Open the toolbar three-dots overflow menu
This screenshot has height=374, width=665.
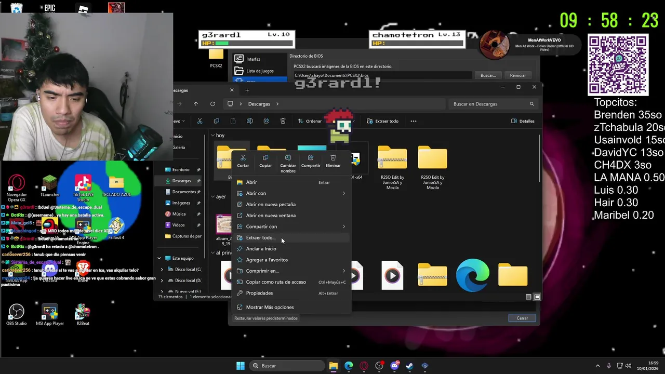tap(414, 121)
